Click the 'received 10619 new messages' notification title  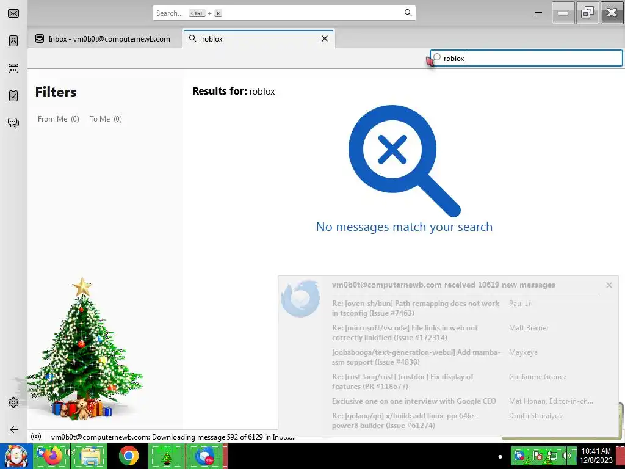(443, 285)
